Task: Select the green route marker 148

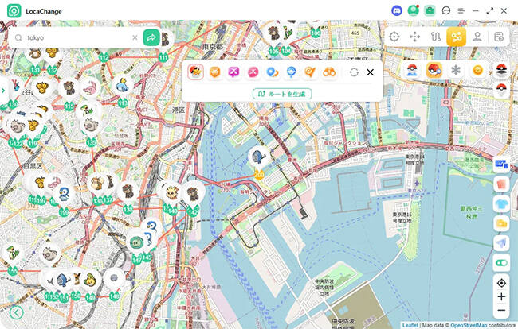Action: point(114,296)
